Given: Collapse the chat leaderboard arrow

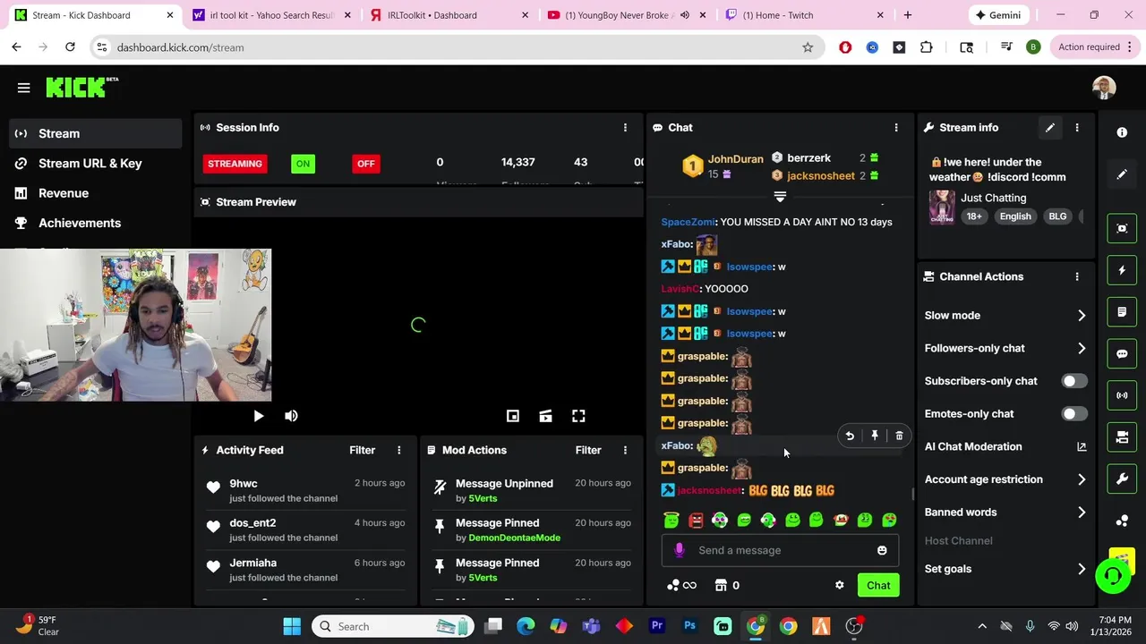Looking at the screenshot, I should tap(780, 197).
